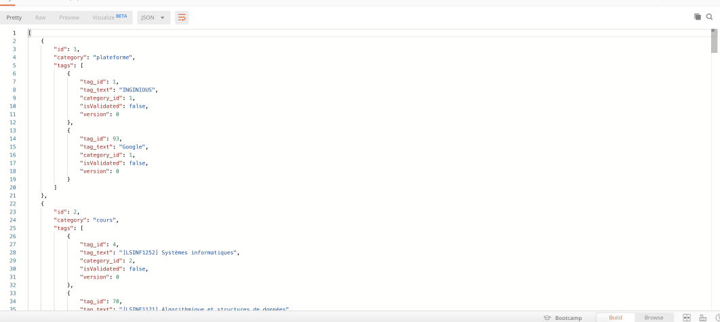Screen dimensions: 720x322
Task: Click the "Google" tag text value
Action: pos(133,147)
